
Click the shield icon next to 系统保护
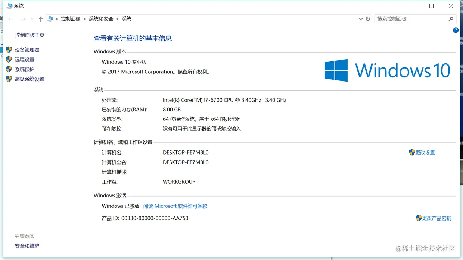(9, 69)
